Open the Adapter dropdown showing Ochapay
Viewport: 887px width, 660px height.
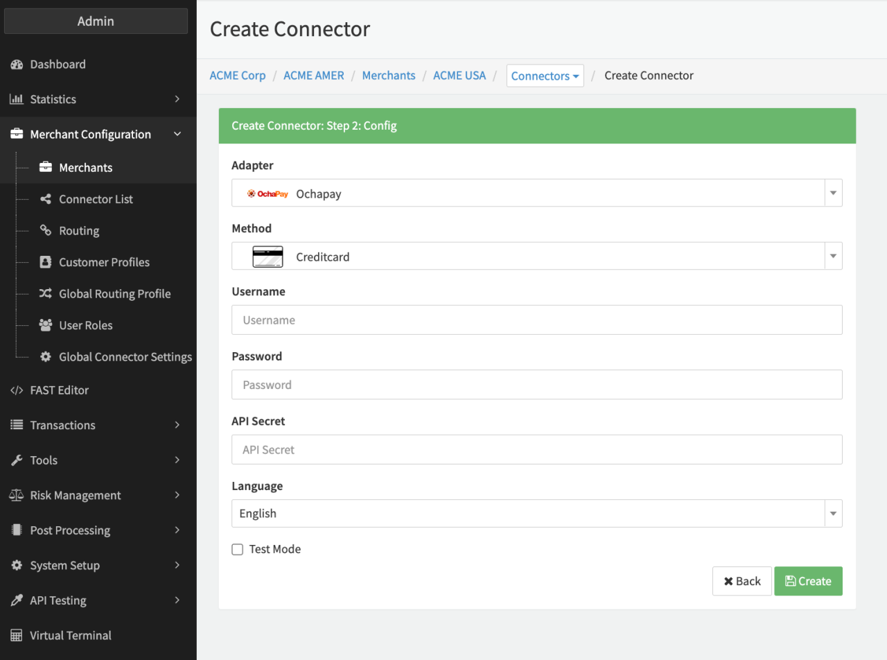click(x=536, y=193)
